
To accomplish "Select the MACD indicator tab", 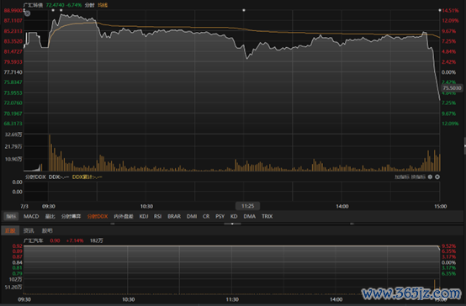I will pos(31,216).
